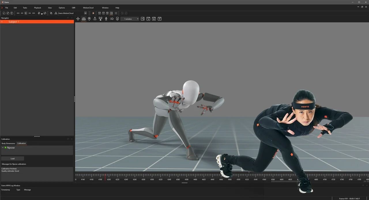Toggle the light bulb lighting icon
Viewport: 369px width, 200px height.
coord(95,19)
